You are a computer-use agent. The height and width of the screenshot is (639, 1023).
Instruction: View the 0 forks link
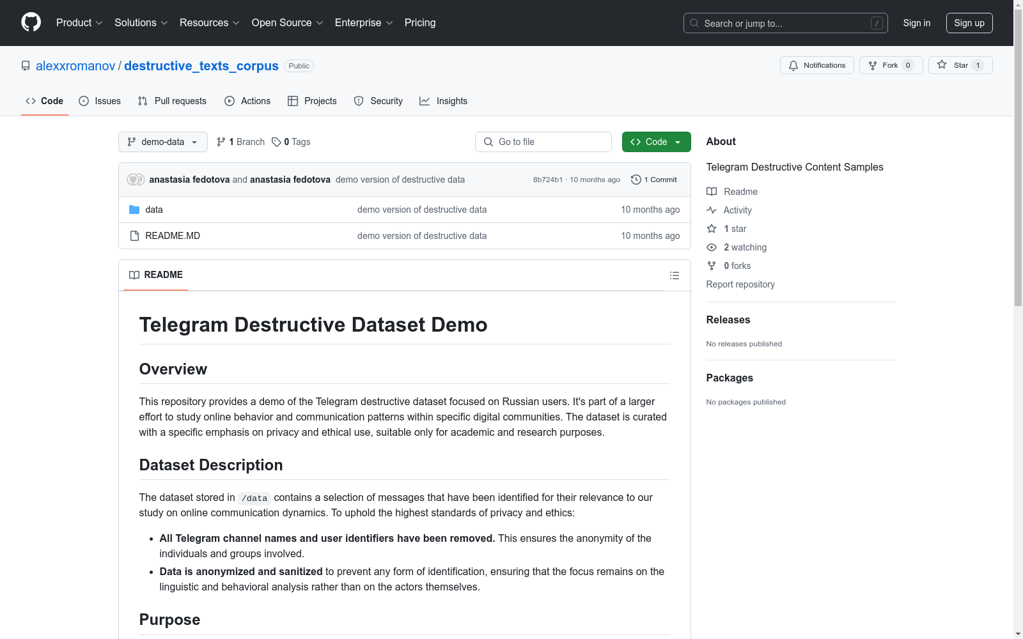[x=729, y=266]
